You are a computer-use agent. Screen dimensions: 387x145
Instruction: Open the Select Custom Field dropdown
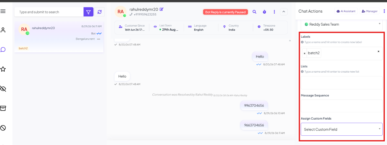[x=341, y=129]
